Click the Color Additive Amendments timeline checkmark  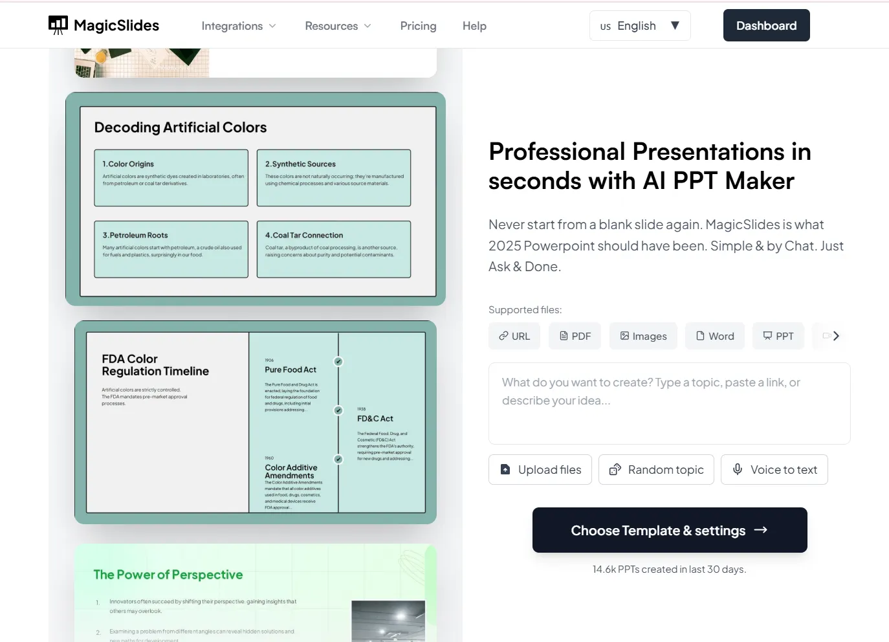pyautogui.click(x=338, y=459)
